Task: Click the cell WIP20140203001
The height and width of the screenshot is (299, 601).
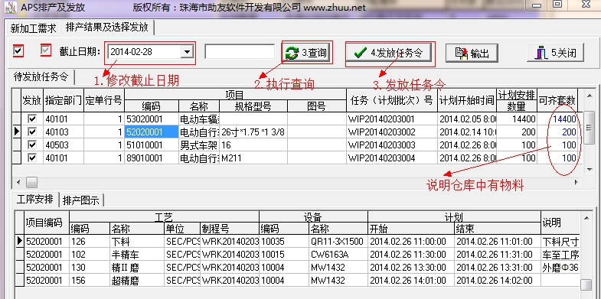Action: click(x=392, y=119)
